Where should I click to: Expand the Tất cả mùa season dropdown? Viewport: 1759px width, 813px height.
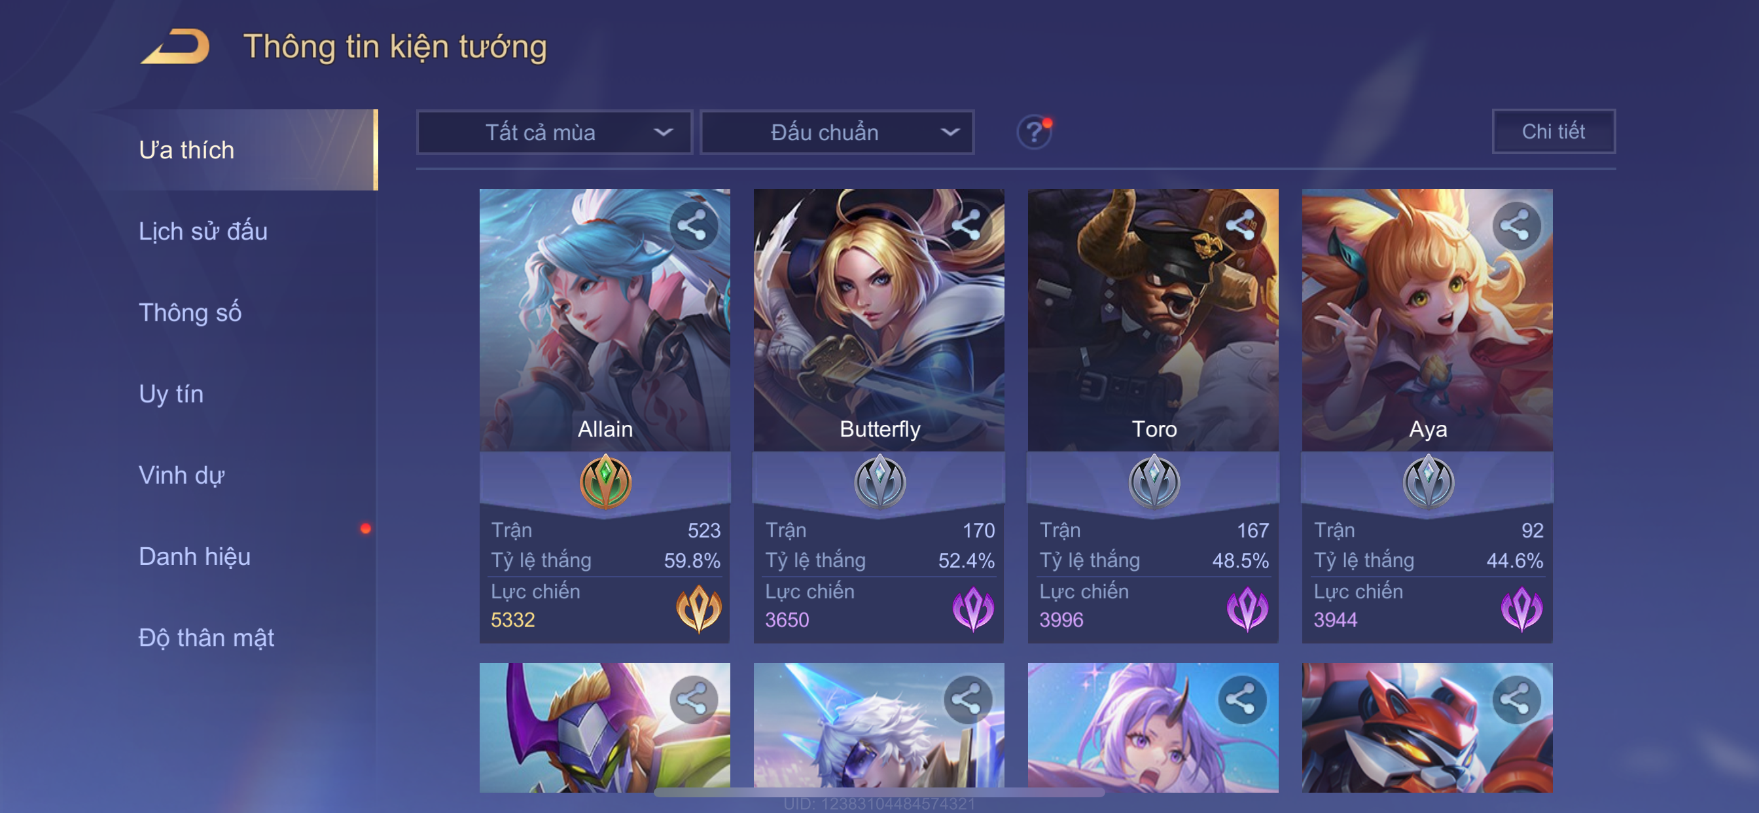pos(554,132)
